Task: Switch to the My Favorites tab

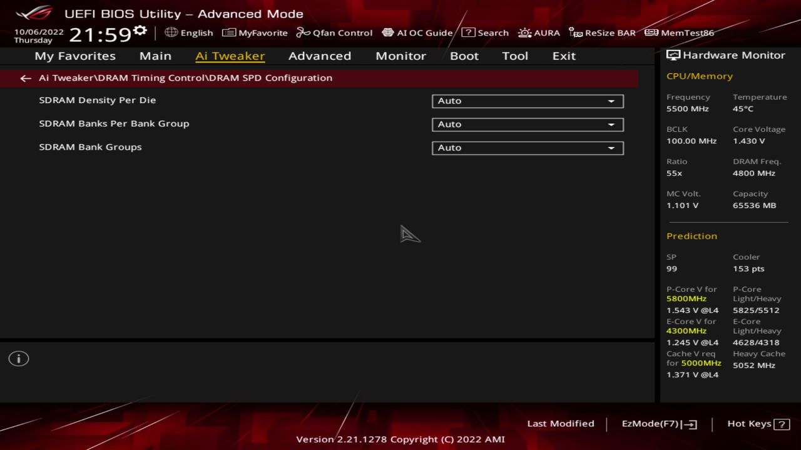Action: coord(75,56)
